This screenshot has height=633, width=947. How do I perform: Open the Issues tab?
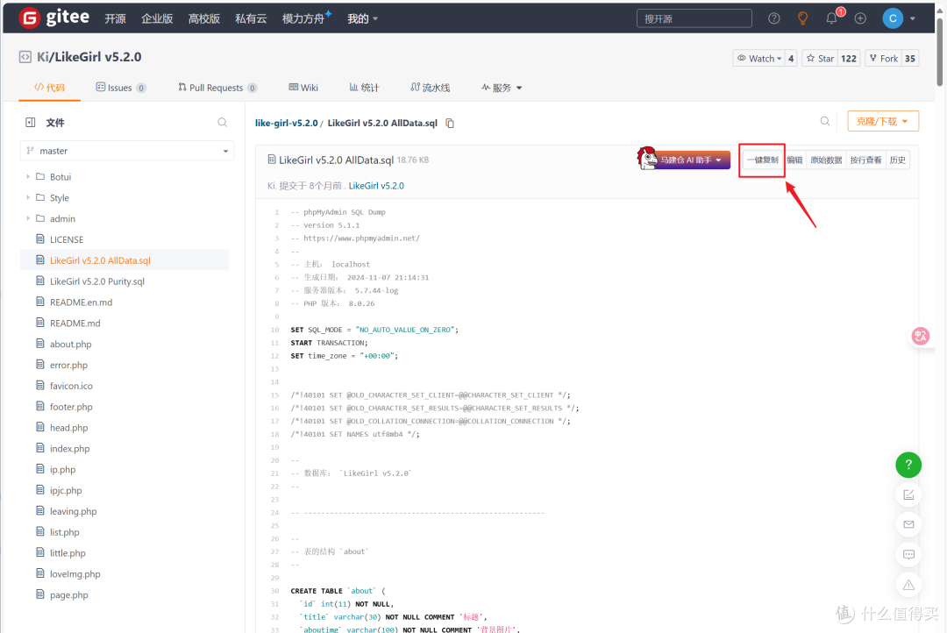pos(121,89)
